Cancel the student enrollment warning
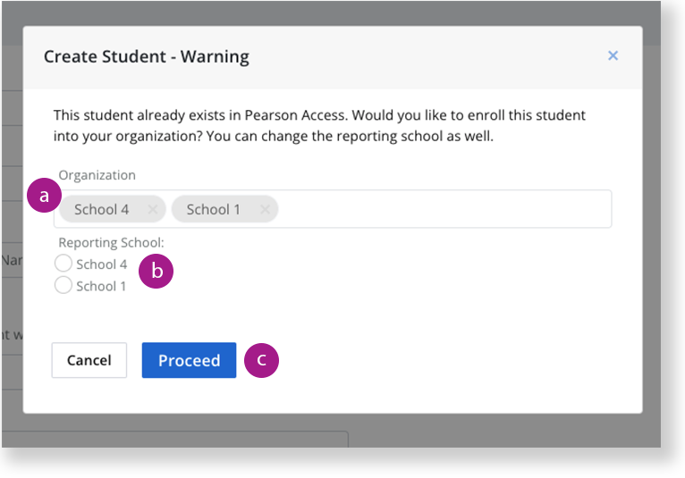Image resolution: width=685 pixels, height=478 pixels. (89, 360)
